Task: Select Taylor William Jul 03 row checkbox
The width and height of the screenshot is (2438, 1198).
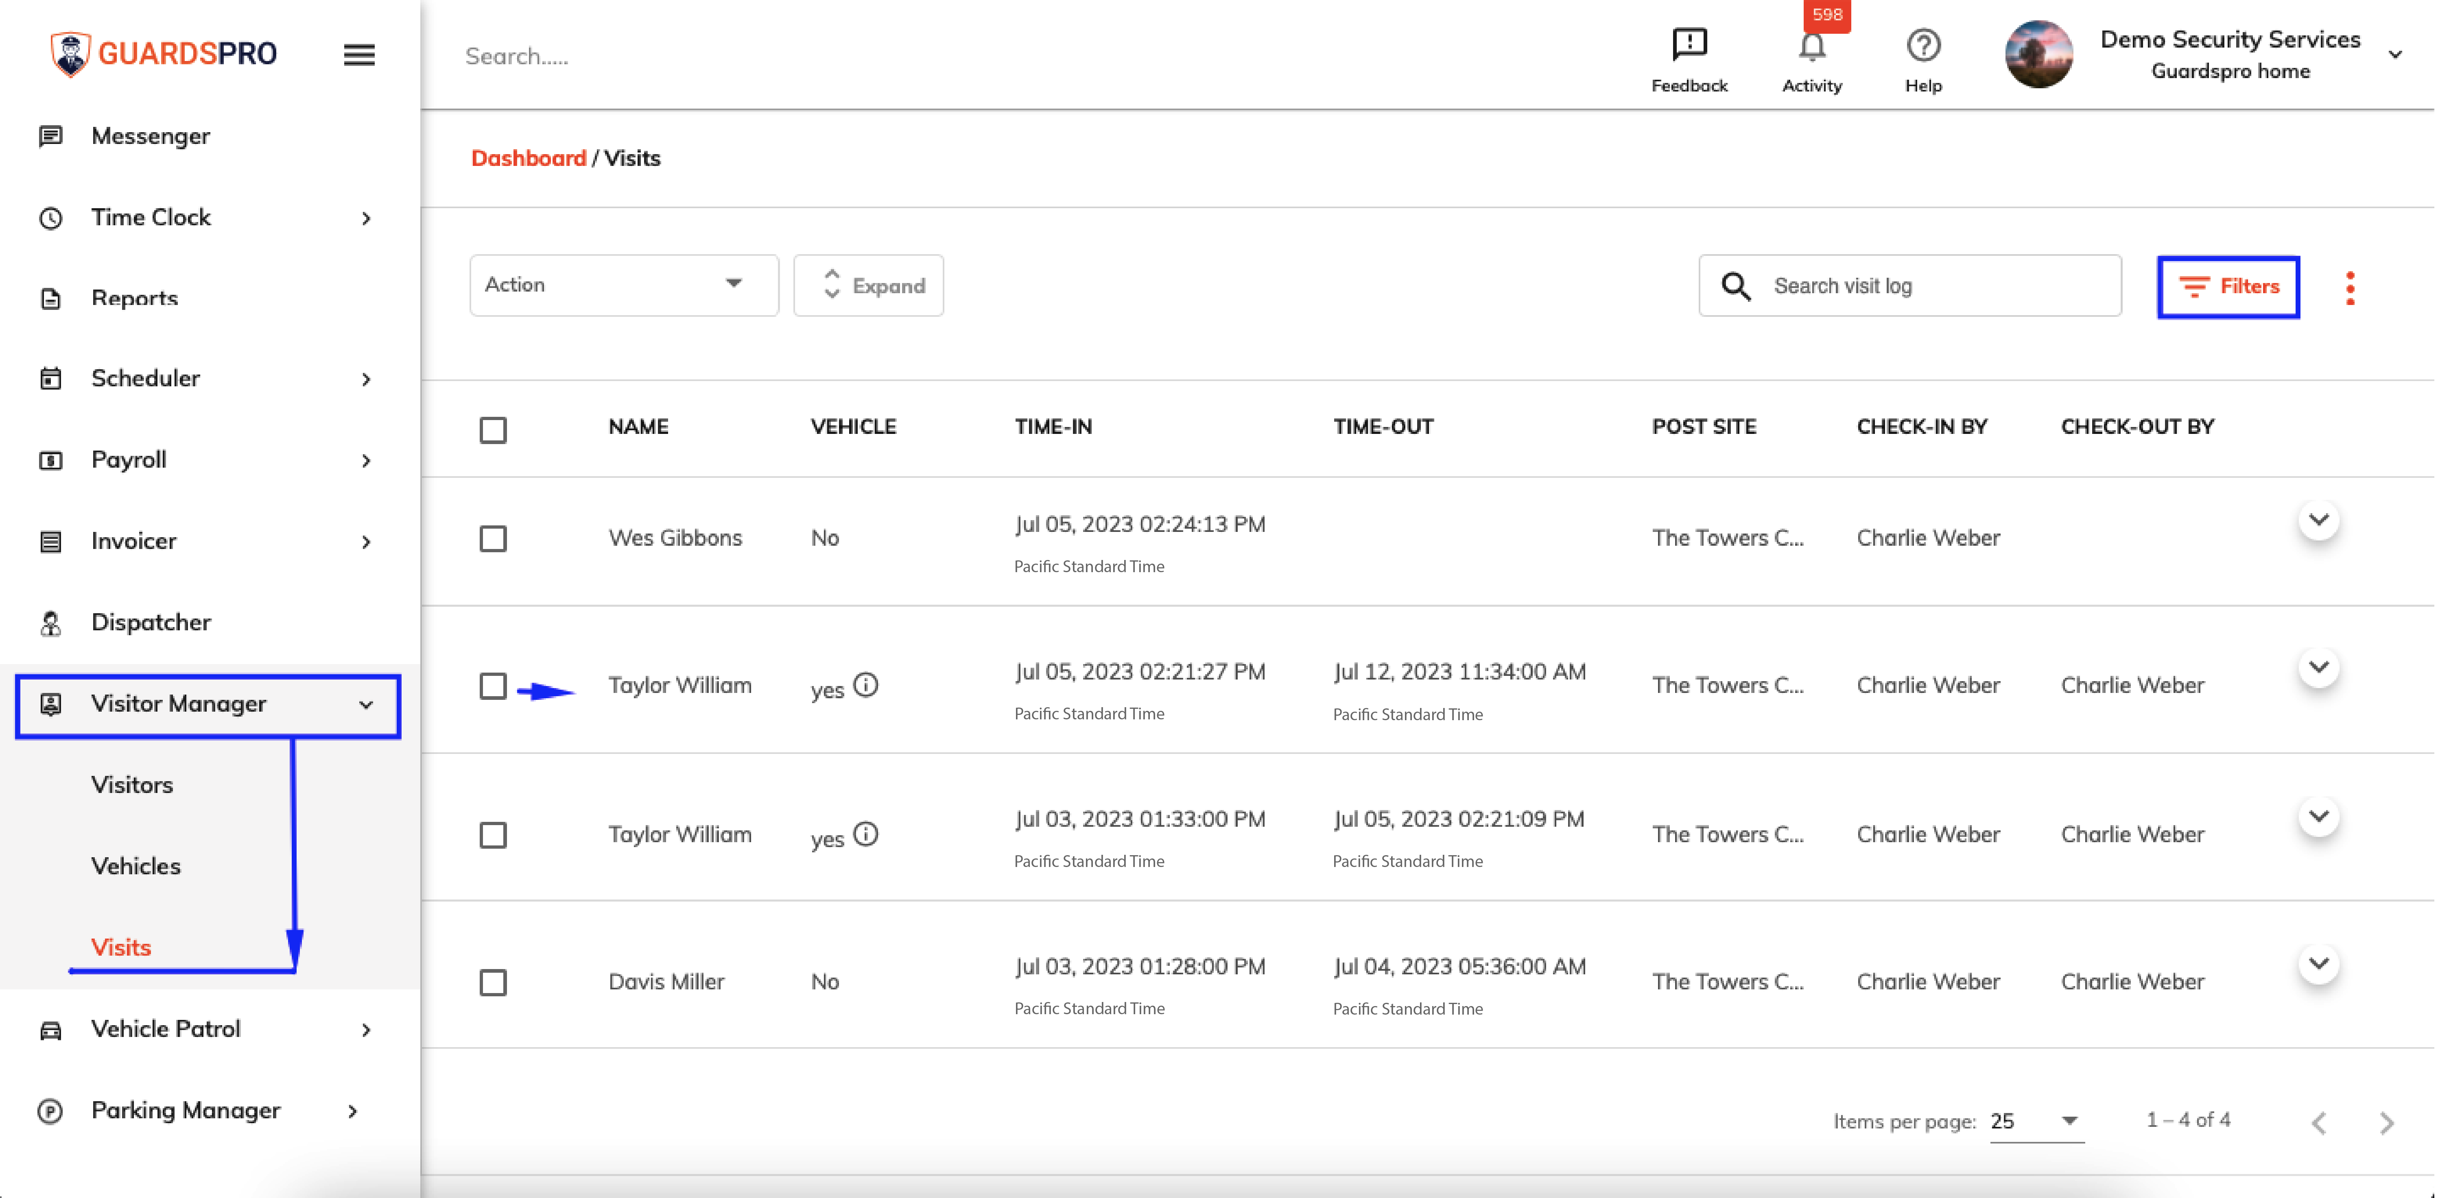Action: pos(493,835)
